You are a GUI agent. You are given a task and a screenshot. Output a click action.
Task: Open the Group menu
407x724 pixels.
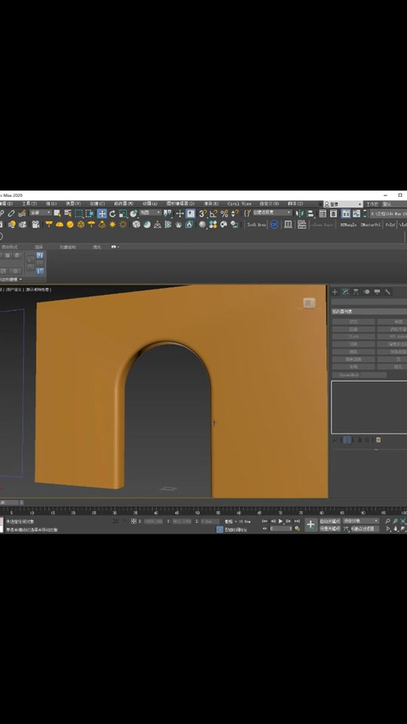point(51,203)
